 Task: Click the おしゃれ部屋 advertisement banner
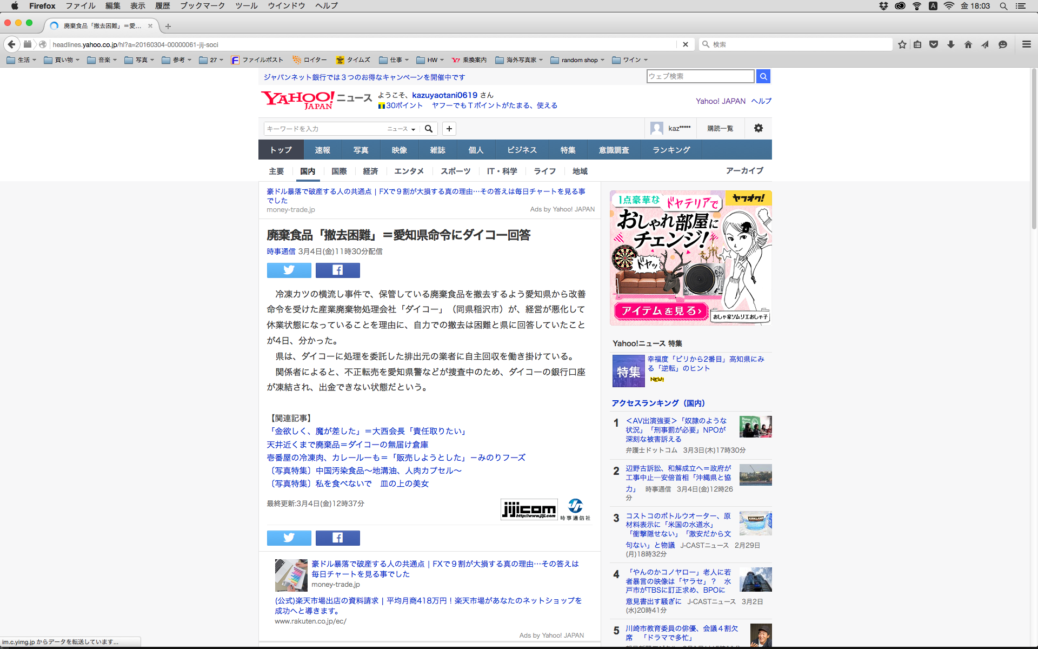690,257
